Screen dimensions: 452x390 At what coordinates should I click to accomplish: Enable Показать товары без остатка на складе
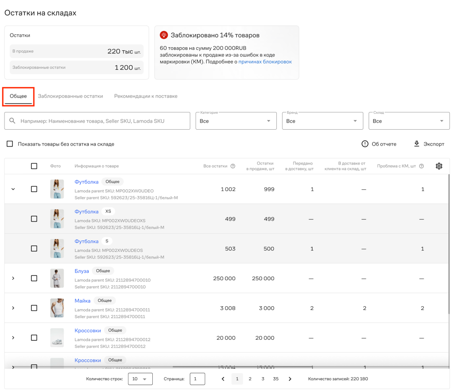[x=10, y=144]
